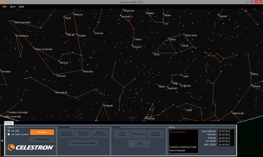Click the app icon in title bar
The image size is (263, 157).
[x=2, y=2]
